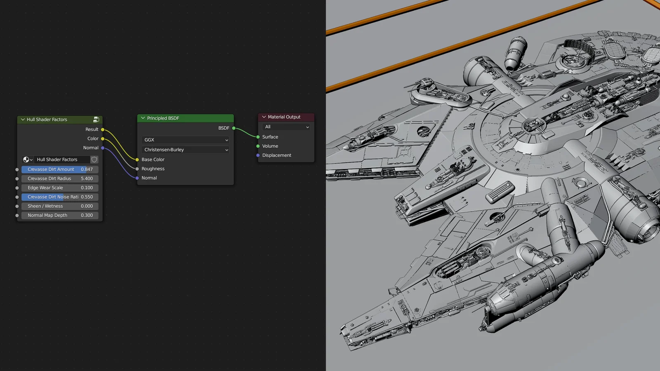Open the GGX distribution dropdown
Viewport: 660px width, 371px height.
click(185, 140)
